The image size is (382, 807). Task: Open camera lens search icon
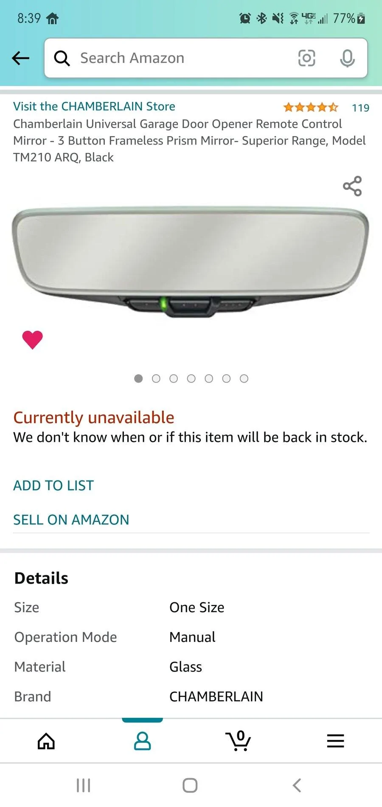click(306, 58)
